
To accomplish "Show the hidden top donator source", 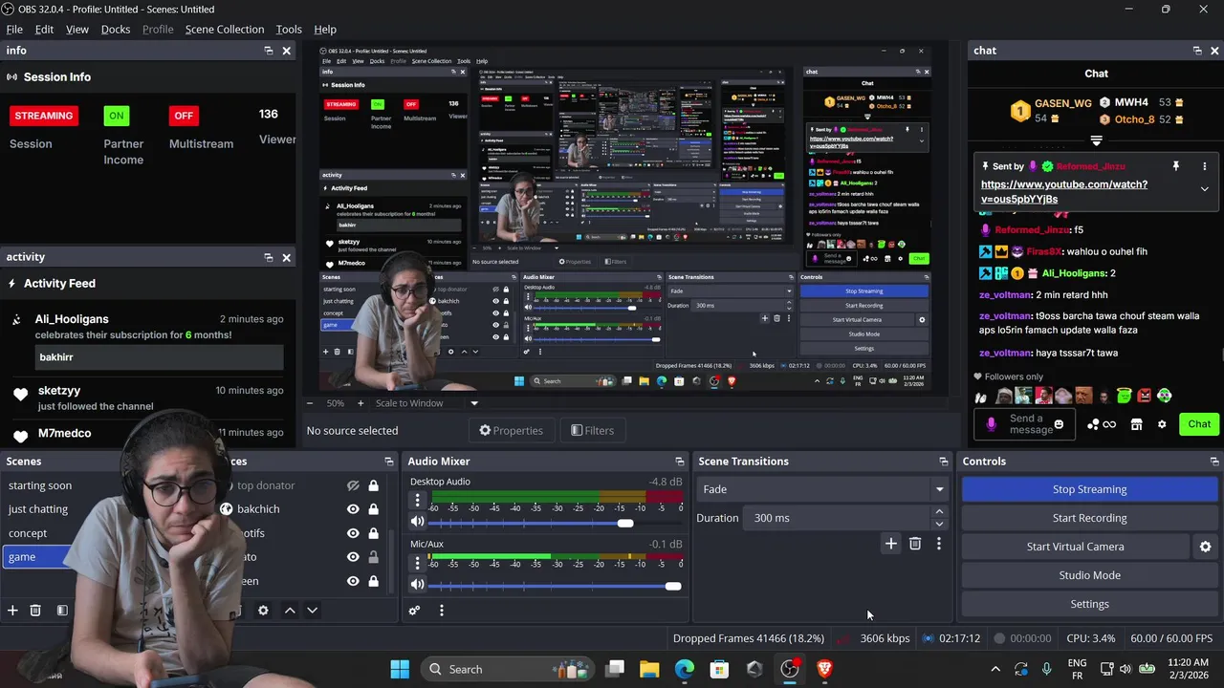I will click(353, 485).
